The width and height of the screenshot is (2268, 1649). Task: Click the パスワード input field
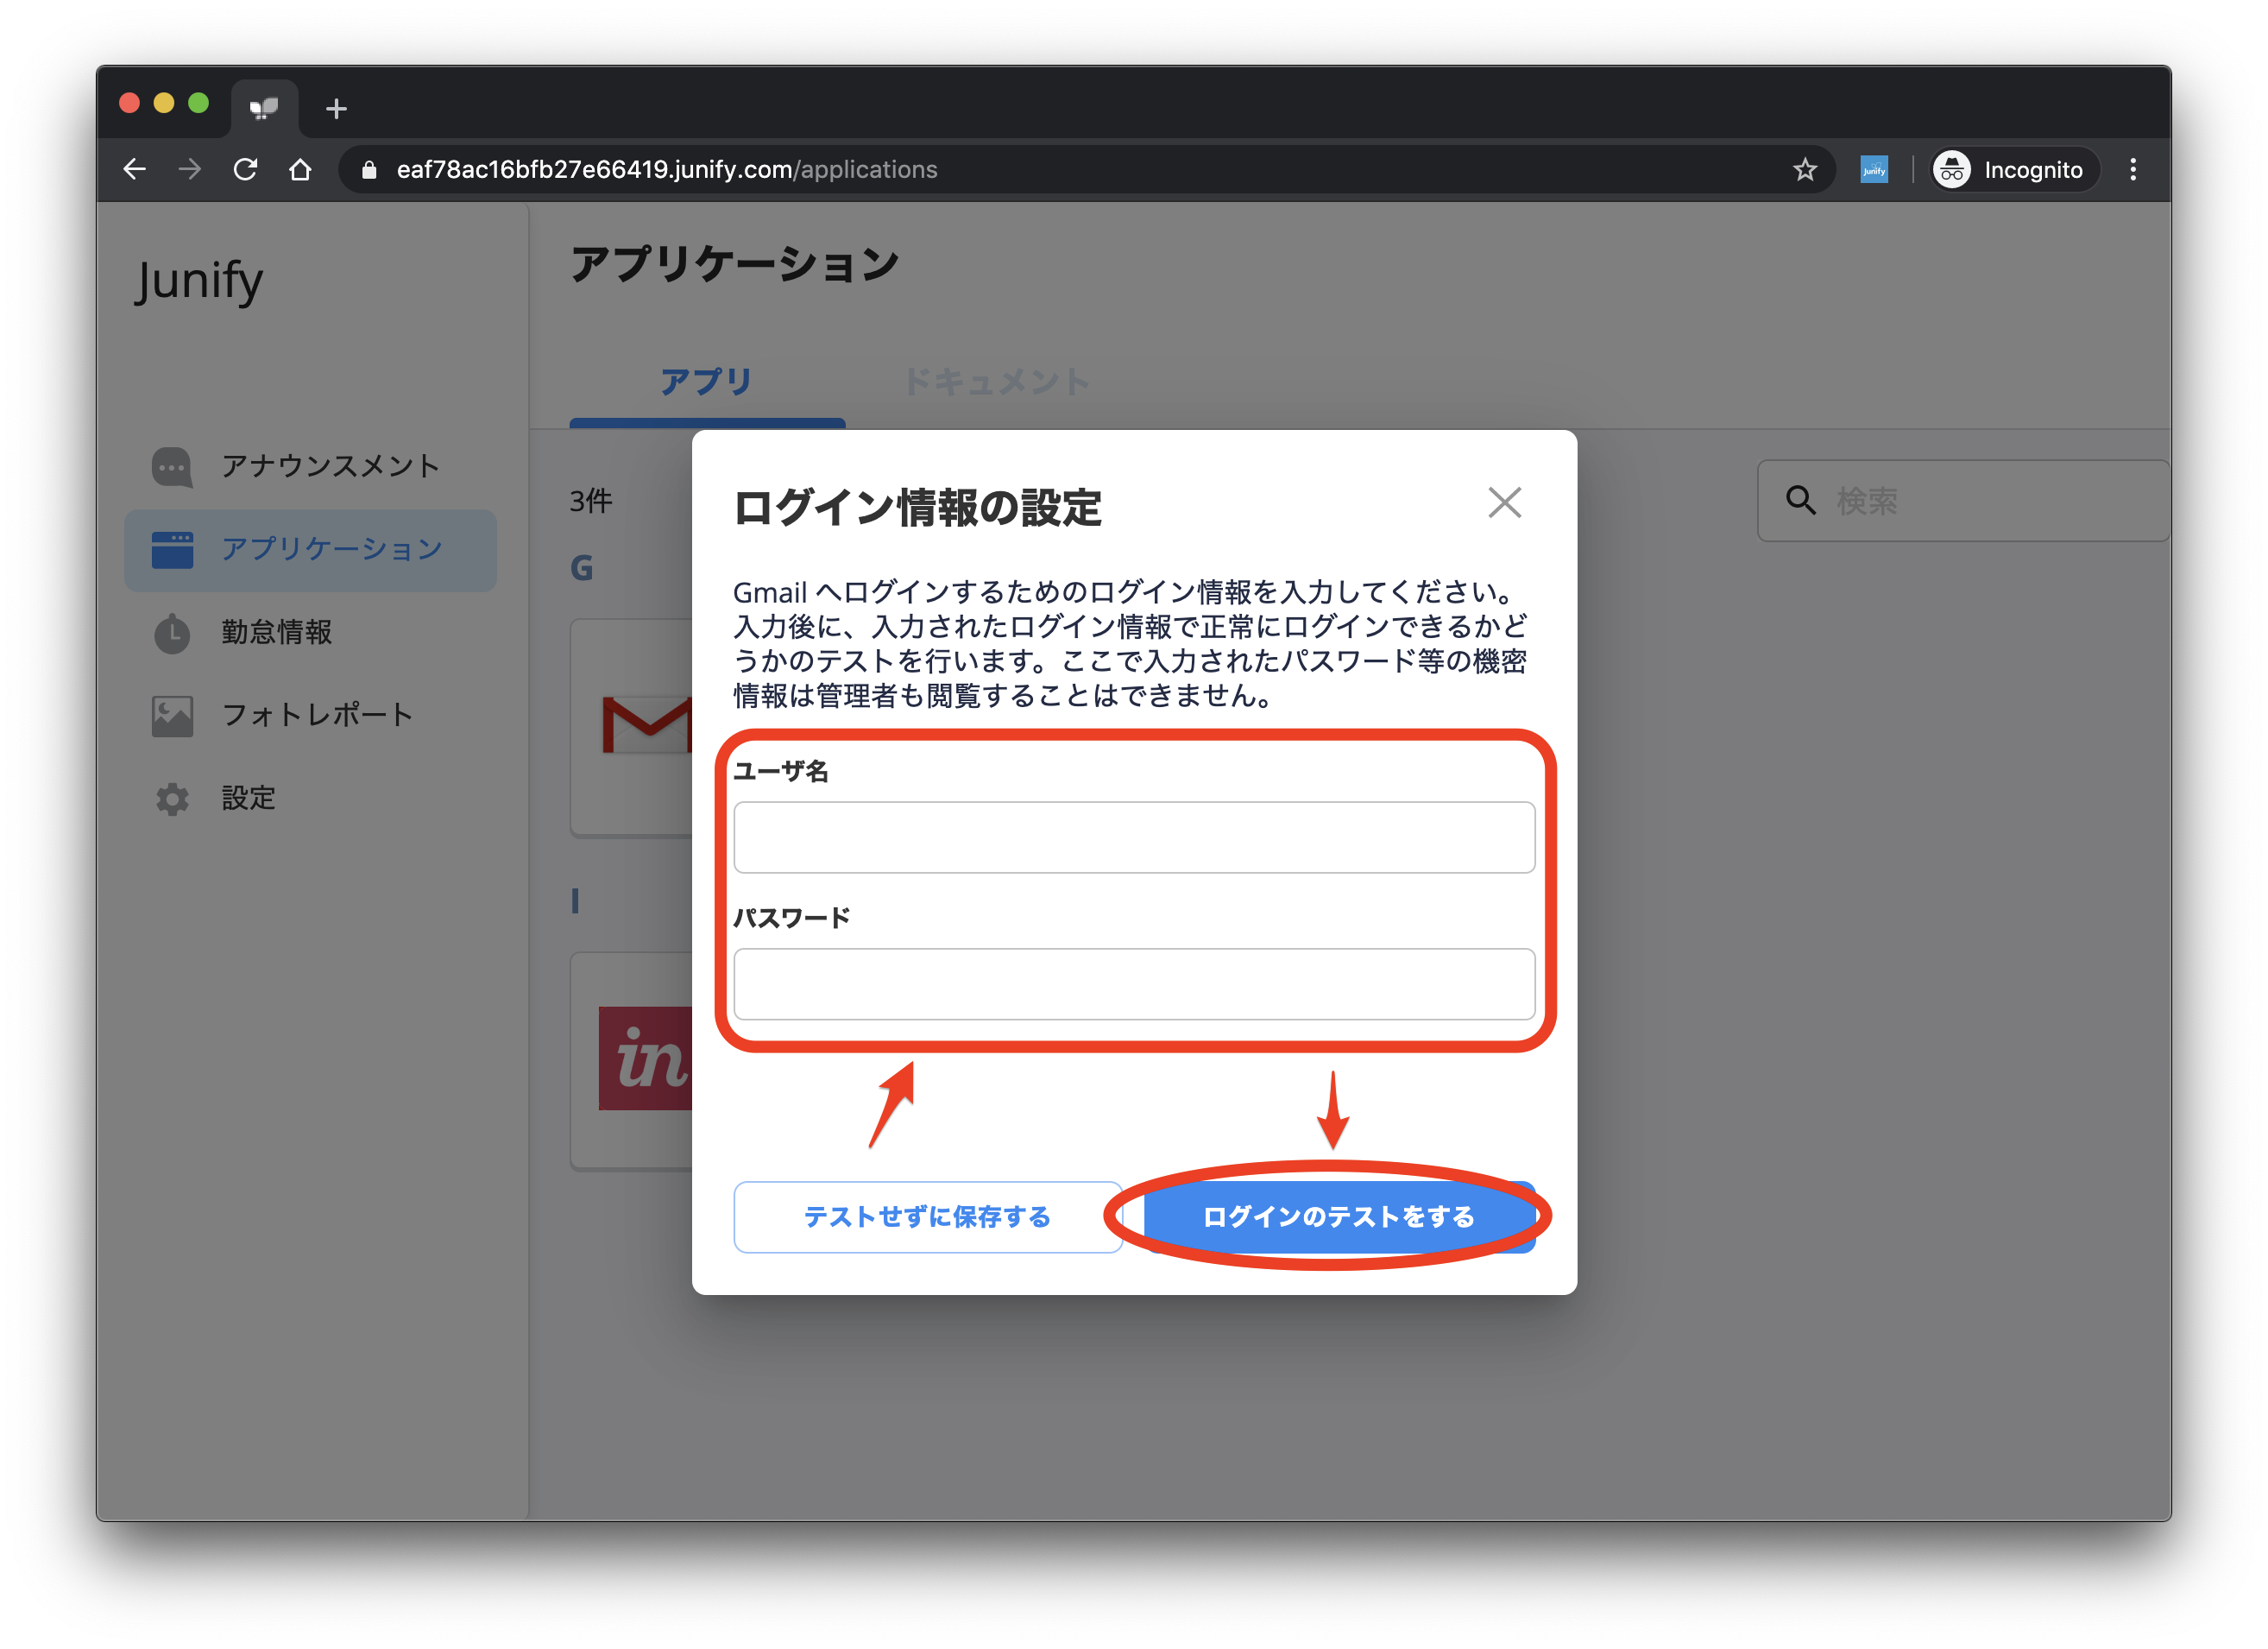(x=1133, y=984)
